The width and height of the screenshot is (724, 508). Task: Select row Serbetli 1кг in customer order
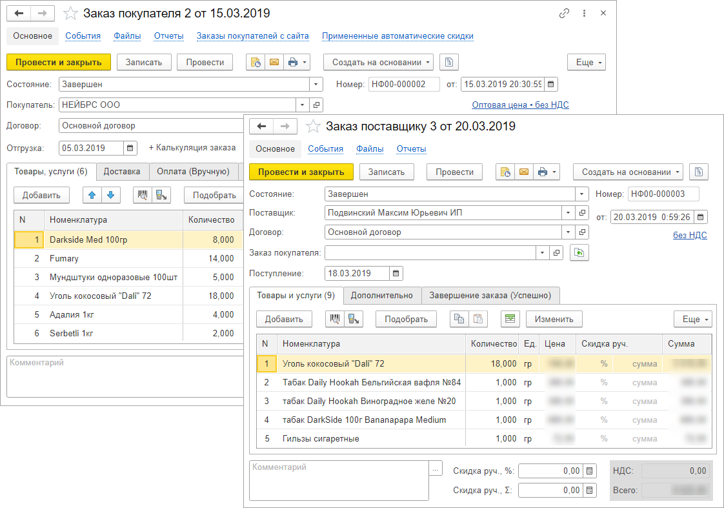click(x=128, y=334)
